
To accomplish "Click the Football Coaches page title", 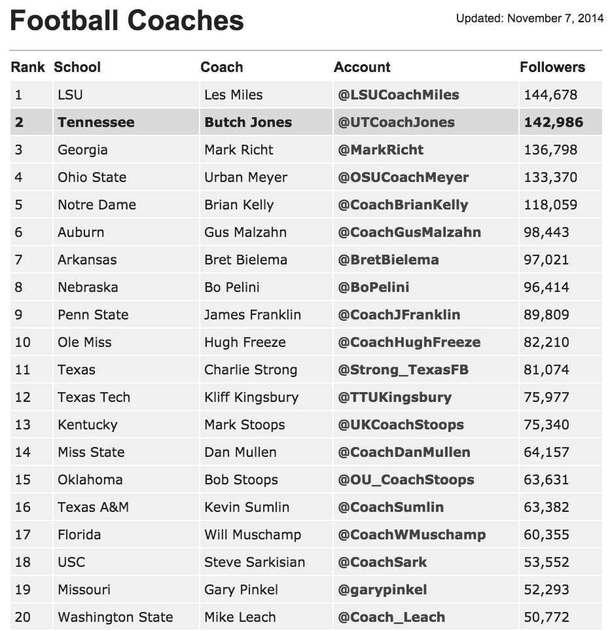I will (x=127, y=20).
